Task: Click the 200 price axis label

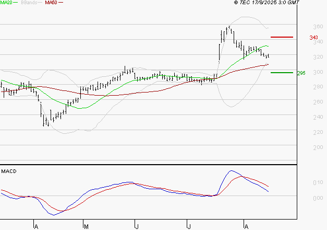Action: coord(318,147)
